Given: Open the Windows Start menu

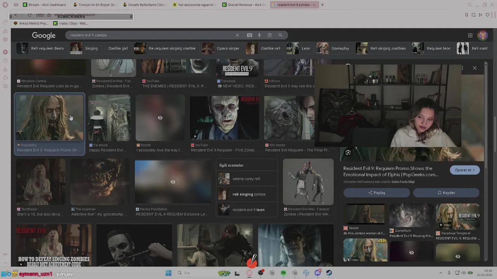Looking at the screenshot, I should coord(168,273).
